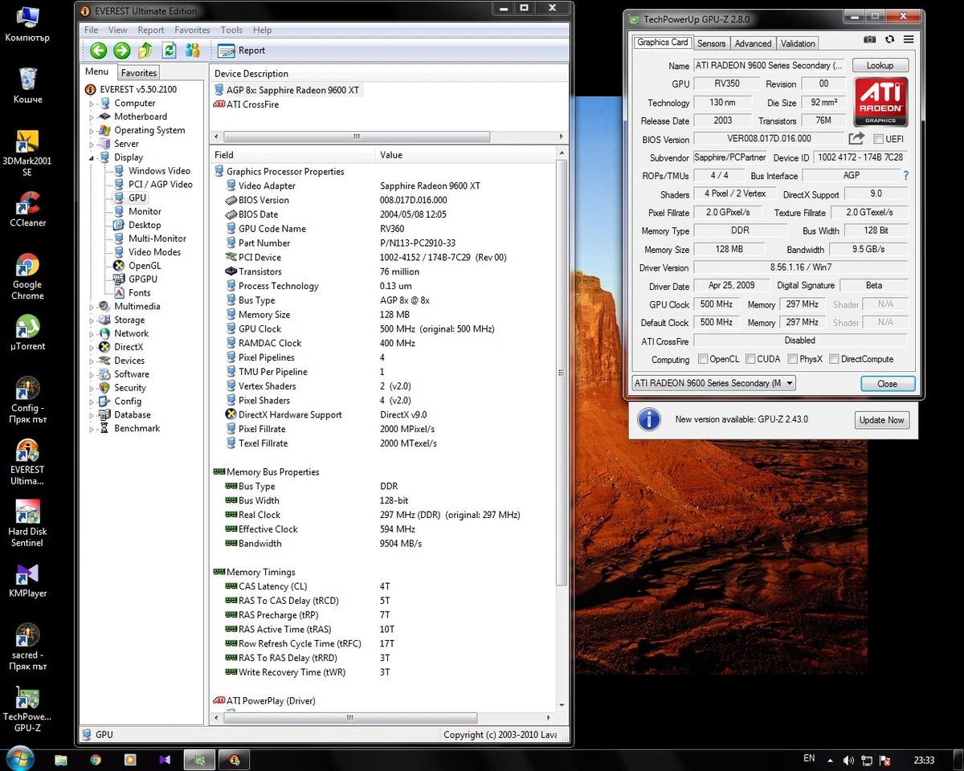Select the TechPowerUp GPU-Z desktop shortcut
964x771 pixels.
(27, 710)
